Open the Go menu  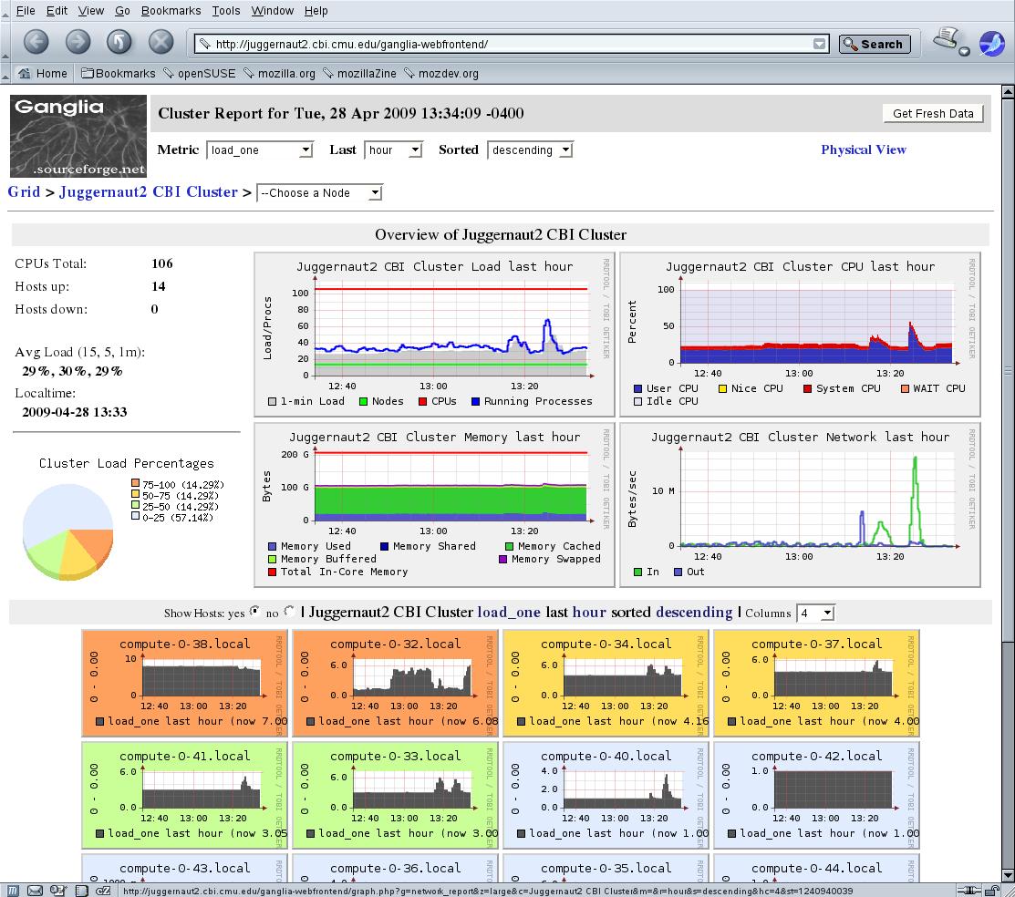tap(122, 11)
